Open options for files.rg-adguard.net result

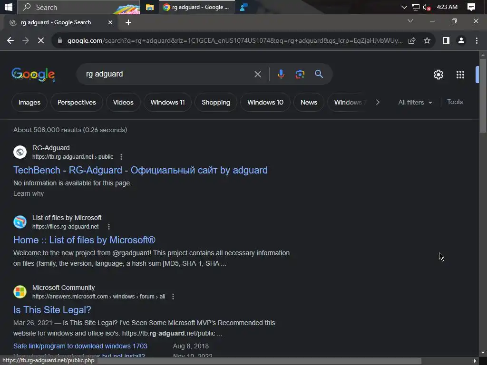[x=109, y=227]
